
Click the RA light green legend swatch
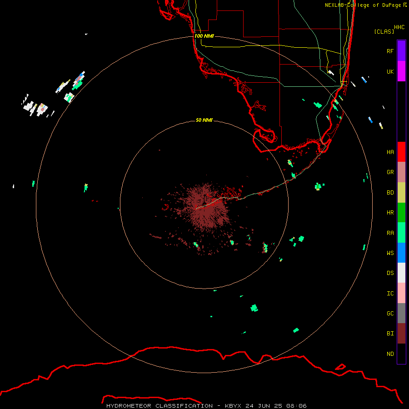click(401, 233)
